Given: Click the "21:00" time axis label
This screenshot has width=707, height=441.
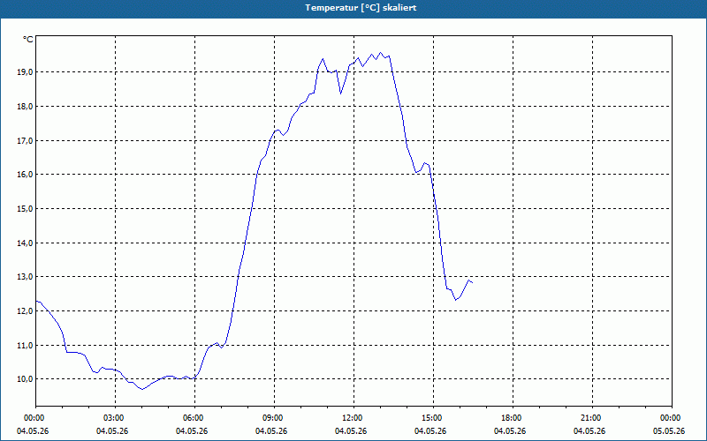Looking at the screenshot, I should tap(591, 418).
